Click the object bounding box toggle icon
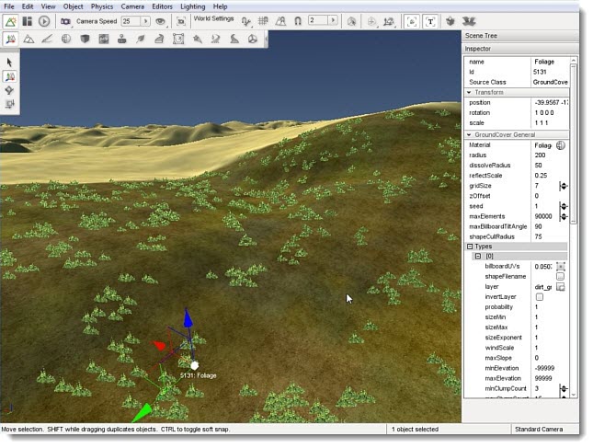 (411, 20)
